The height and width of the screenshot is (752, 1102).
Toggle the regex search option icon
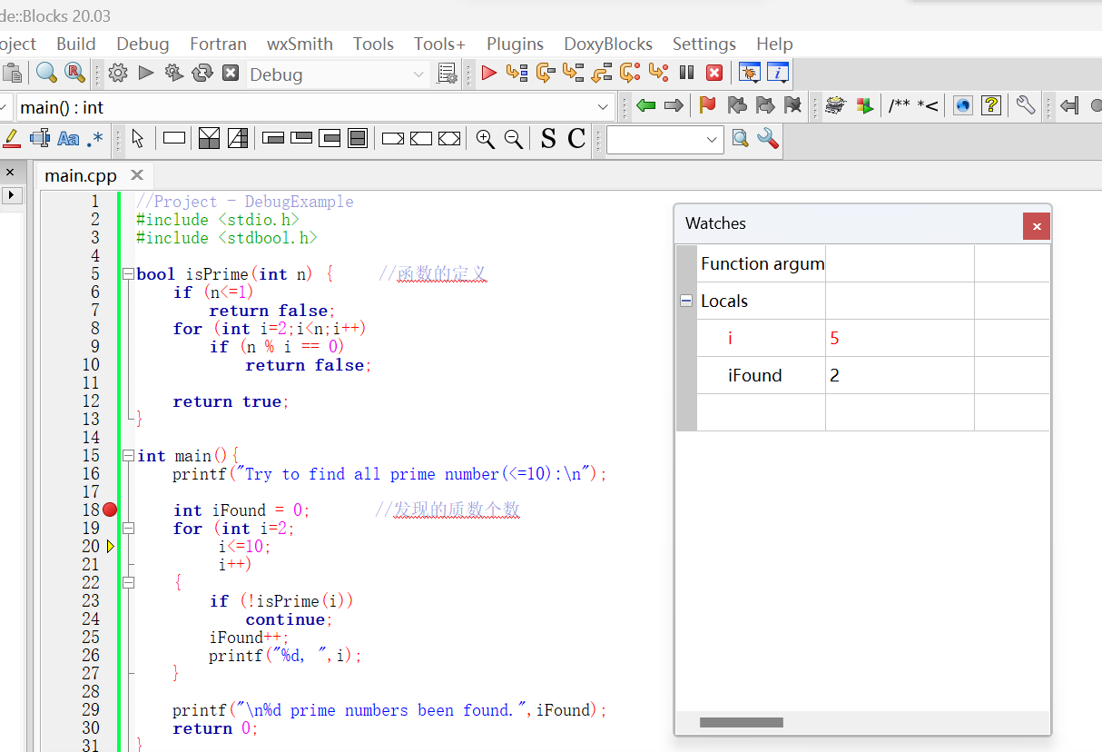pyautogui.click(x=95, y=139)
